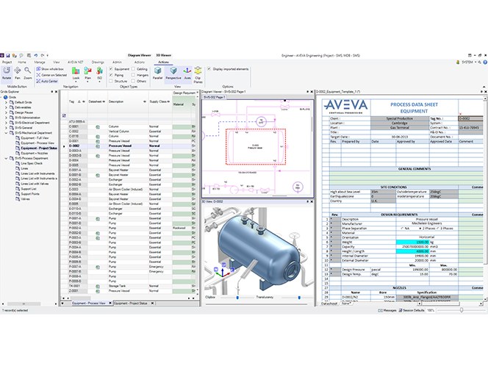Open the Manage ribbon tab
This screenshot has width=488, height=366.
(x=40, y=62)
